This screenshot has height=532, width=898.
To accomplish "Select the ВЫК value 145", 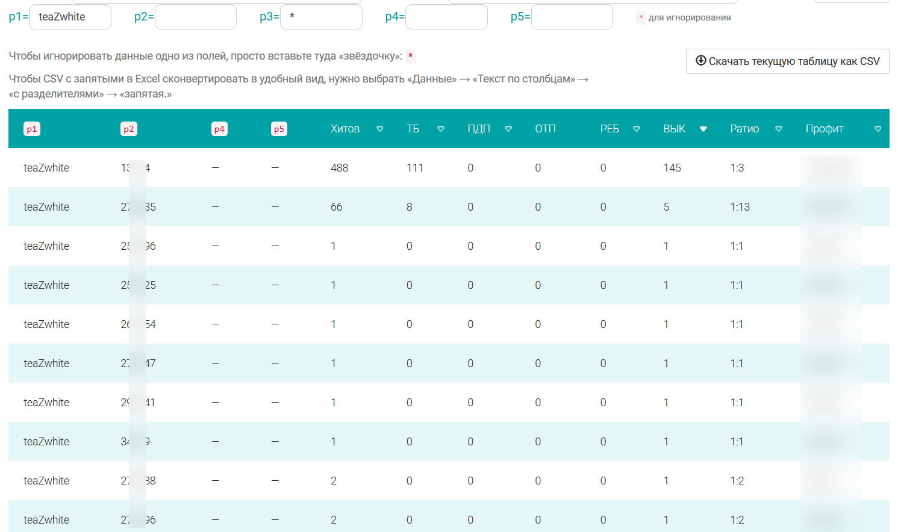I will 672,168.
